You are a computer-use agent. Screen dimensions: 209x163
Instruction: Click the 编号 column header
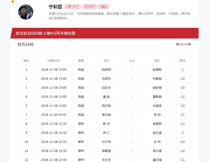[x=26, y=61]
